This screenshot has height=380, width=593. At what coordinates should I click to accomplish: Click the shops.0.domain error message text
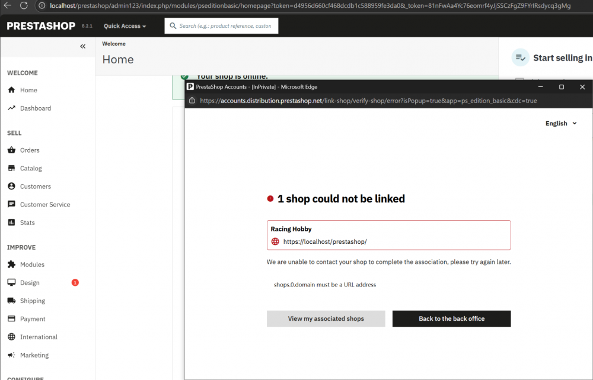pos(325,285)
